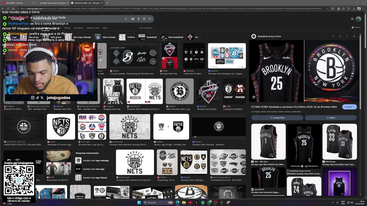Switch to Videos curtos tab
This screenshot has width=367, height=206.
93,28
